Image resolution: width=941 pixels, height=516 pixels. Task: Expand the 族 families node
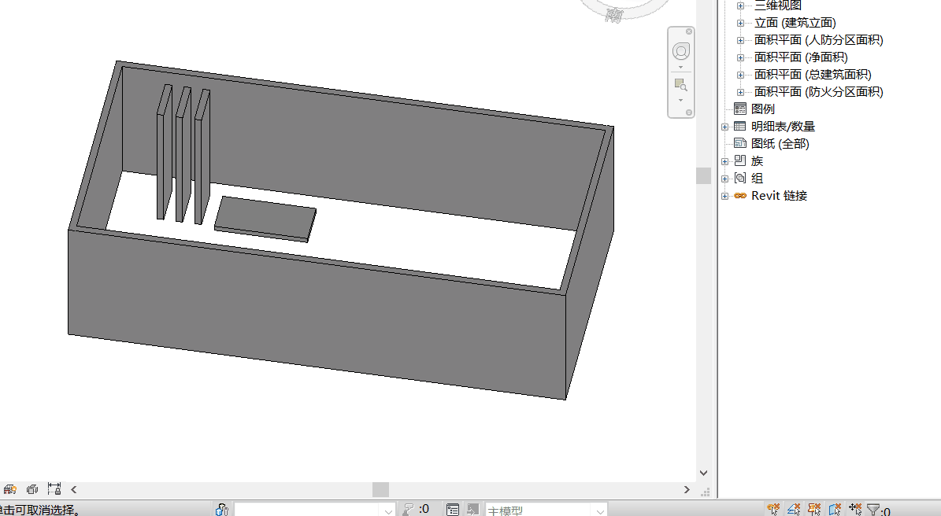coord(725,161)
